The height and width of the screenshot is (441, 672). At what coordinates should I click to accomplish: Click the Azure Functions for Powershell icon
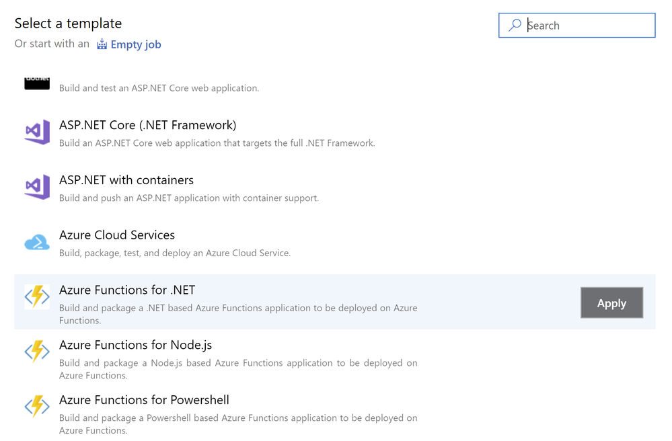click(x=37, y=407)
